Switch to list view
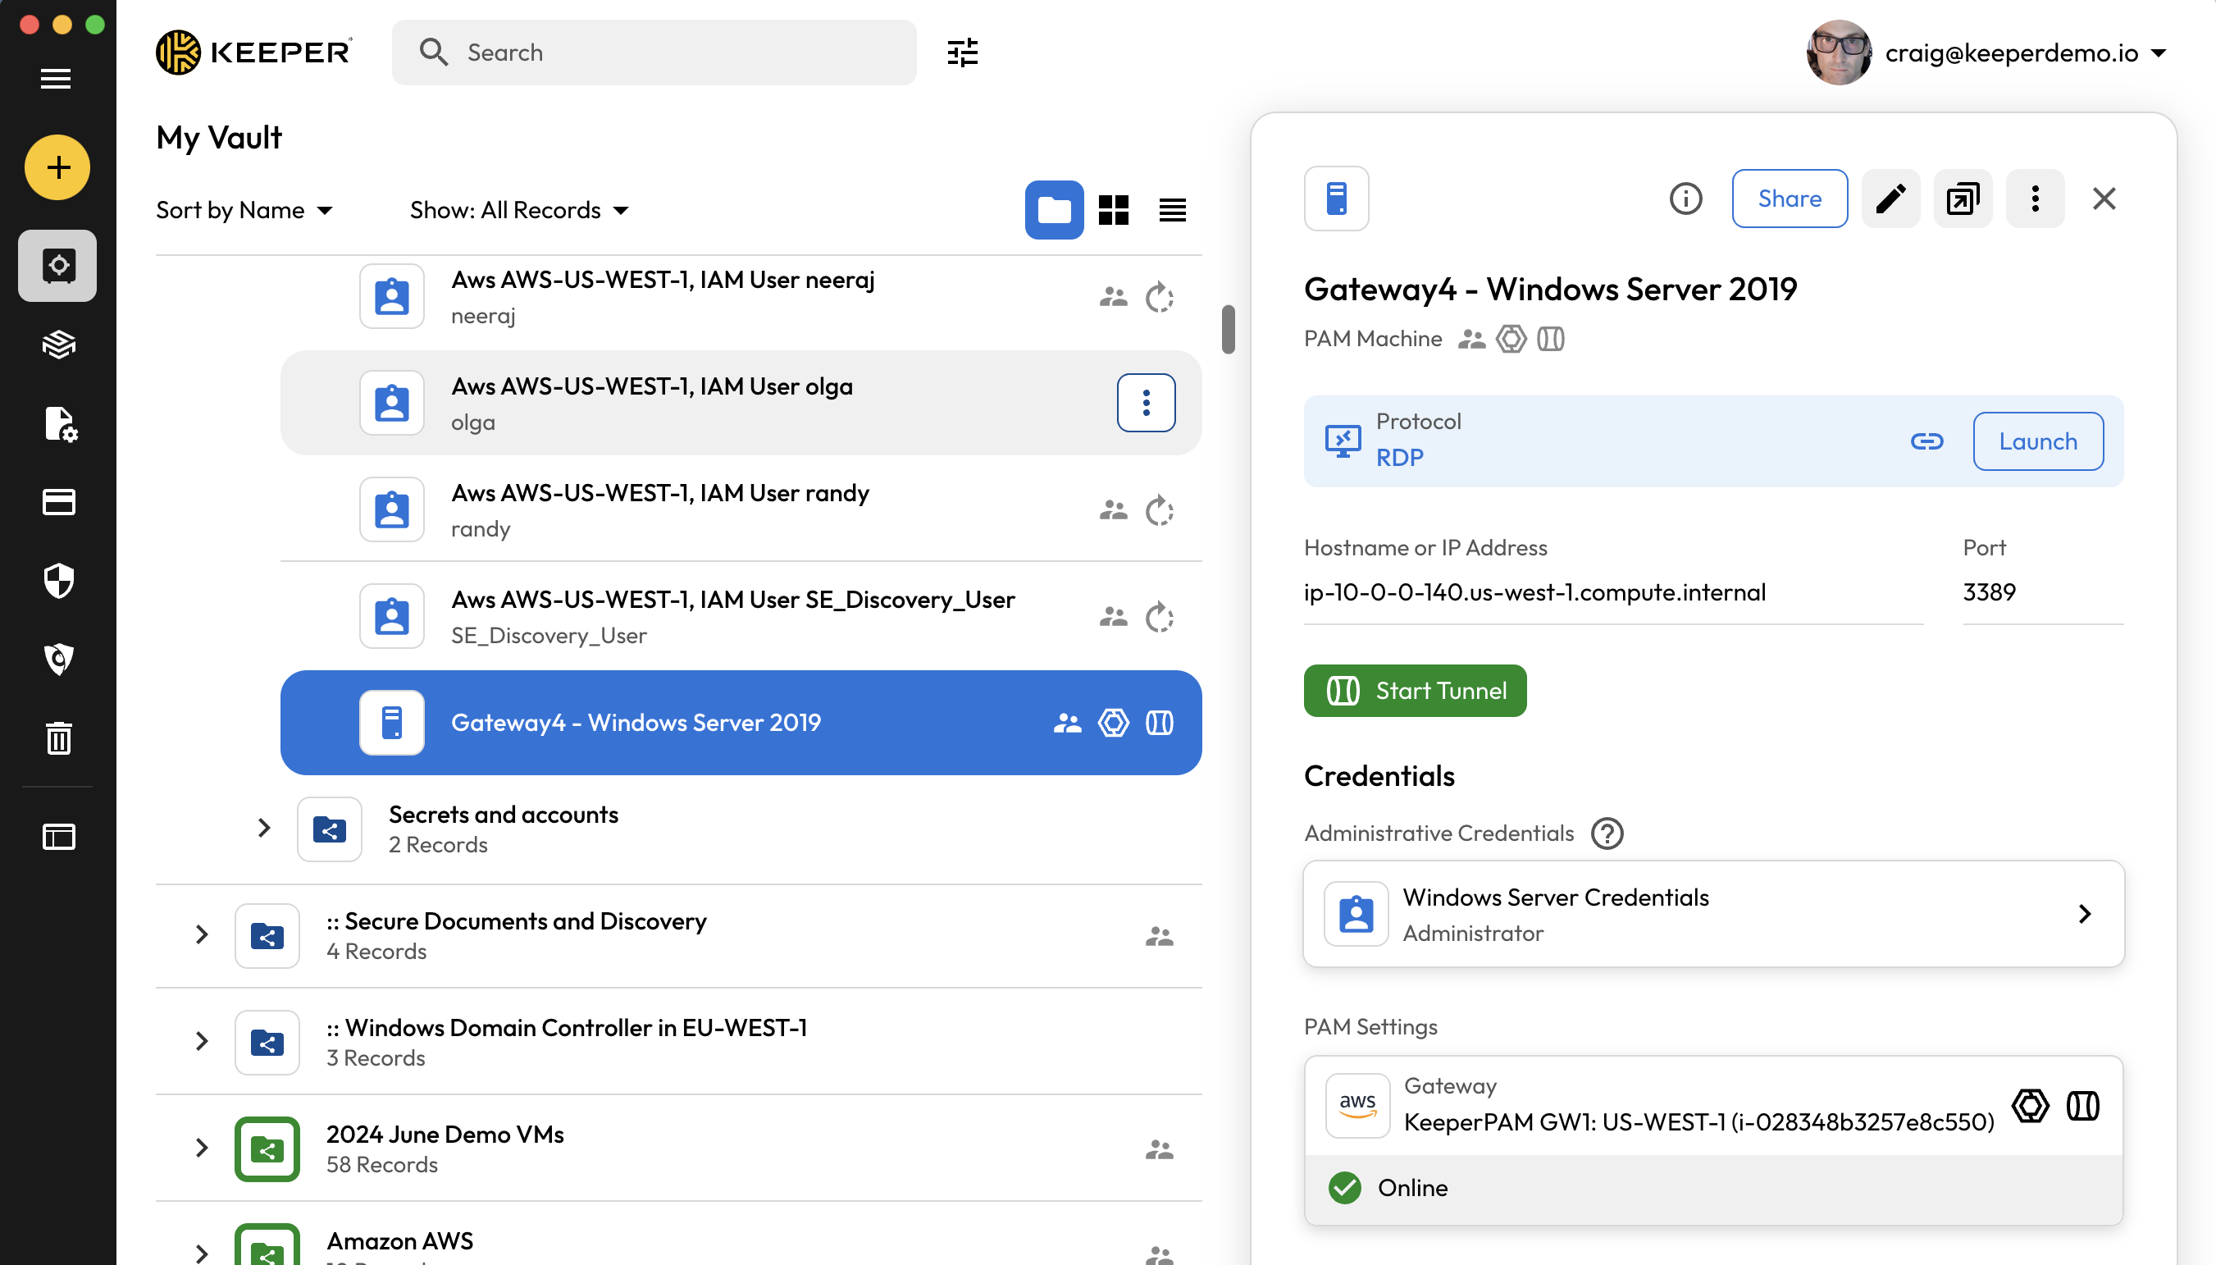Image resolution: width=2216 pixels, height=1265 pixels. pyautogui.click(x=1172, y=210)
